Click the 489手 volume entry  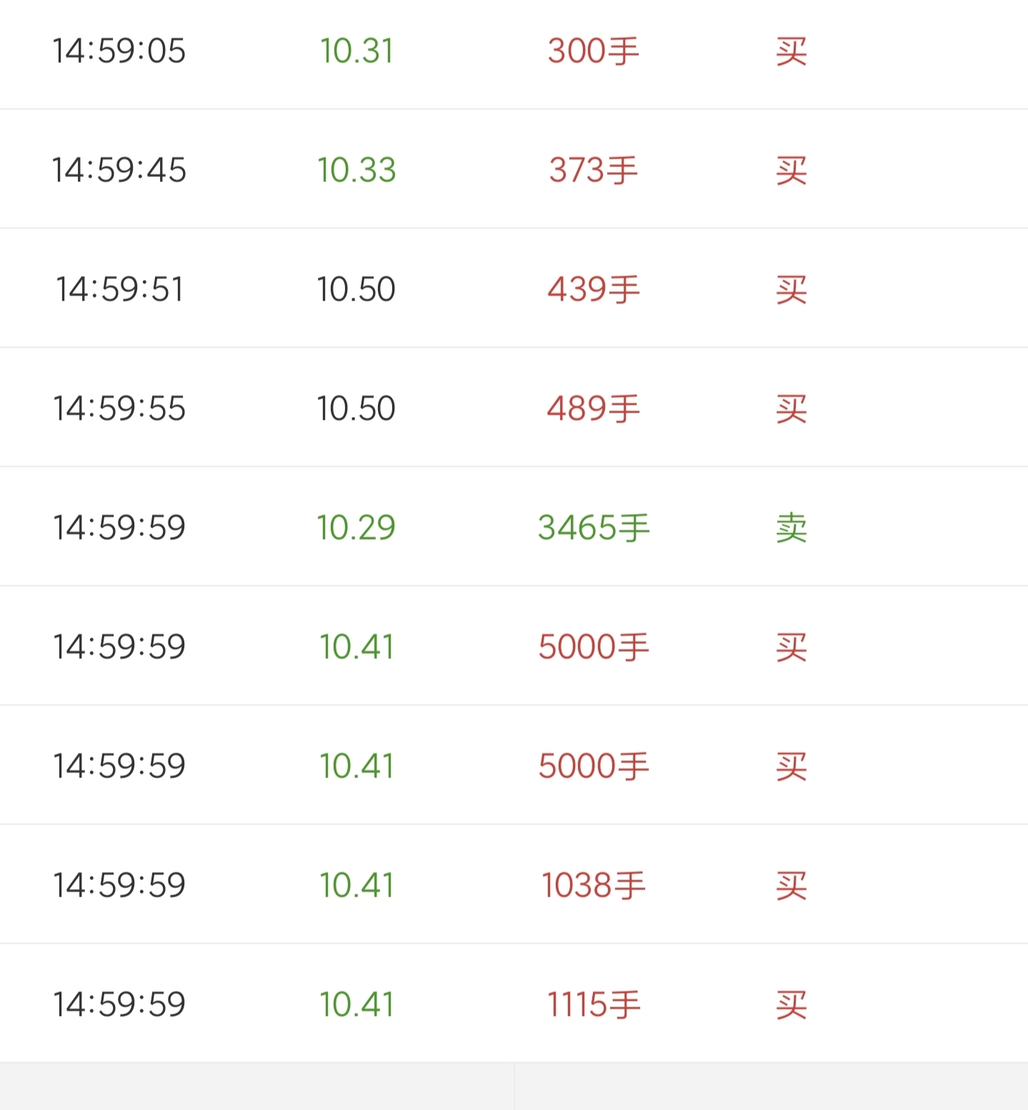tap(593, 409)
